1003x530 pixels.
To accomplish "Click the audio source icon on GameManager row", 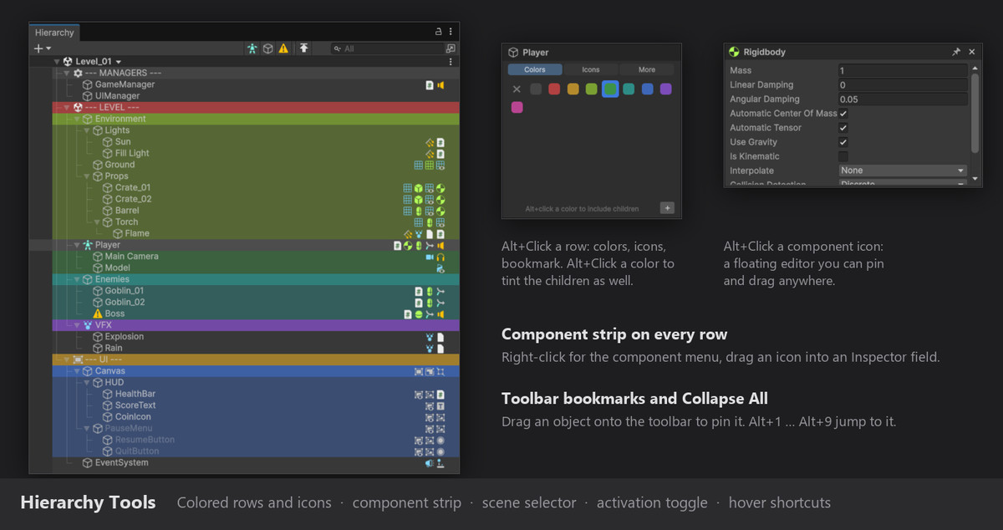I will coord(440,84).
